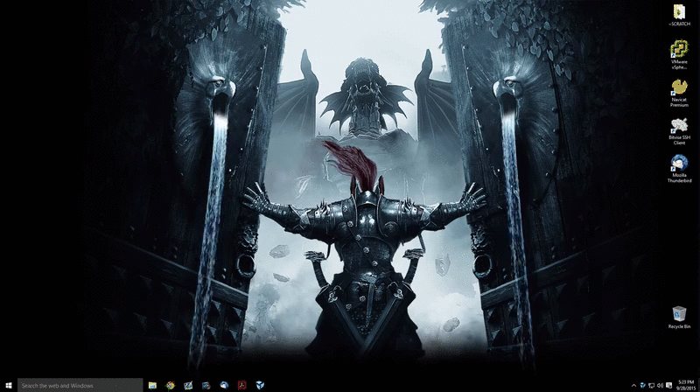Image resolution: width=700 pixels, height=392 pixels.
Task: Open the Thunderbird taskbar icon
Action: [x=224, y=385]
